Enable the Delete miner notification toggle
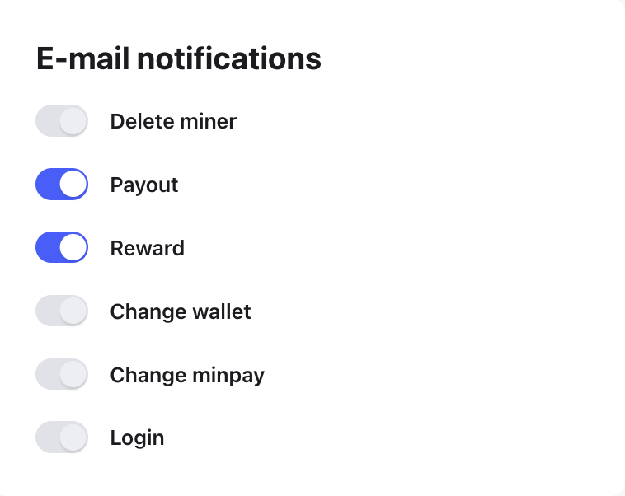Image resolution: width=625 pixels, height=496 pixels. click(x=61, y=121)
